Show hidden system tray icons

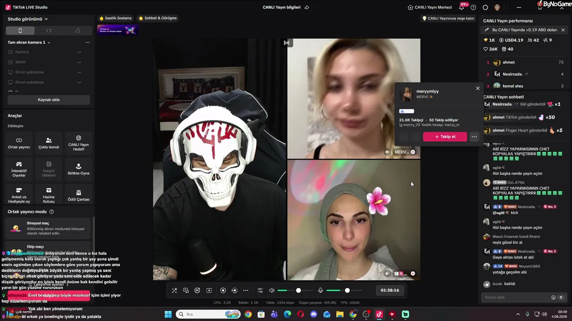coord(518,314)
